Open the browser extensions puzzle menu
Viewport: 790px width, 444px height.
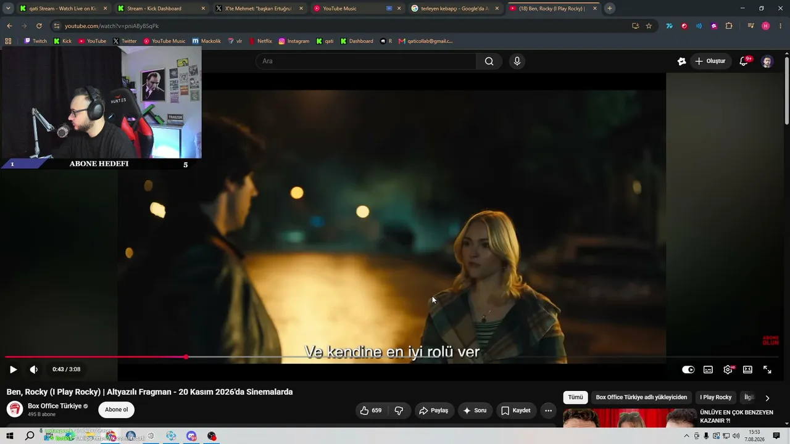tap(729, 26)
